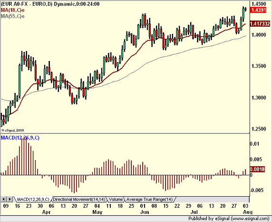Viewport: 272px width, 222px height.
Task: Click the 1.2500 price axis label
Action: click(x=259, y=129)
